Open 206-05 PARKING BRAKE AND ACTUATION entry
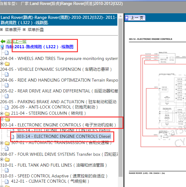This screenshot has height=187, width=186. (x=59, y=102)
